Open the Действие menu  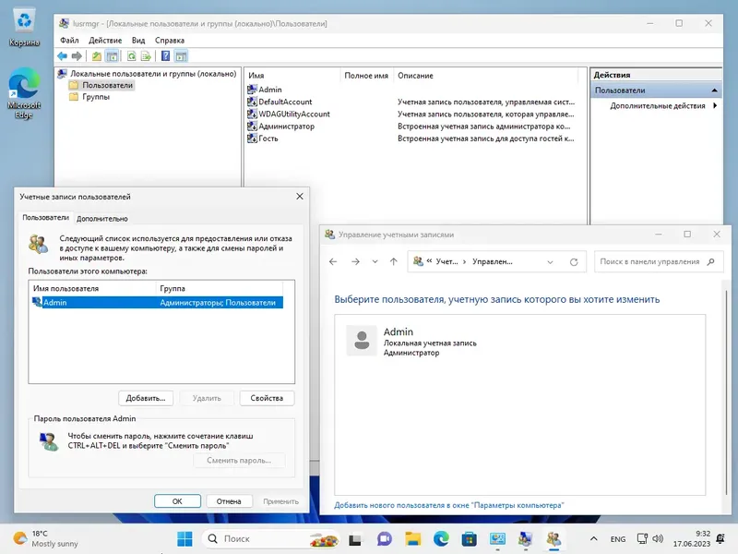click(105, 40)
